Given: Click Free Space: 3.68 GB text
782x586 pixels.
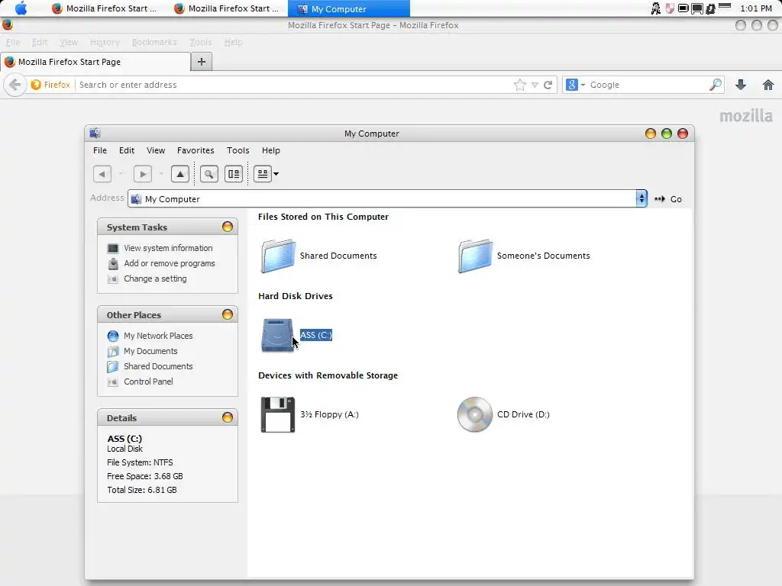Looking at the screenshot, I should [x=144, y=476].
